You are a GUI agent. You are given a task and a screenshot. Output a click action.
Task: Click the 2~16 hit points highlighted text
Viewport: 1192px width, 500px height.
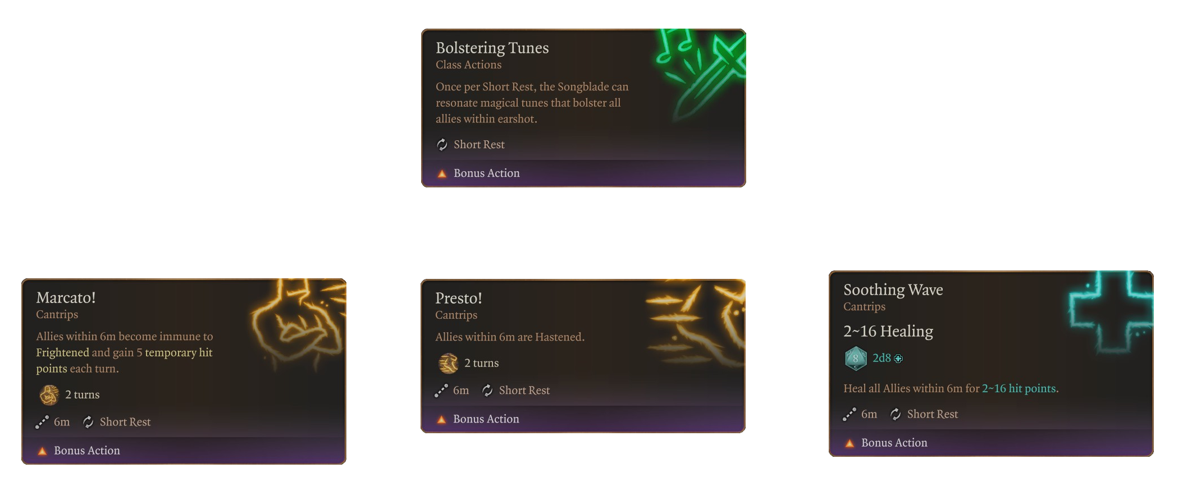1019,388
